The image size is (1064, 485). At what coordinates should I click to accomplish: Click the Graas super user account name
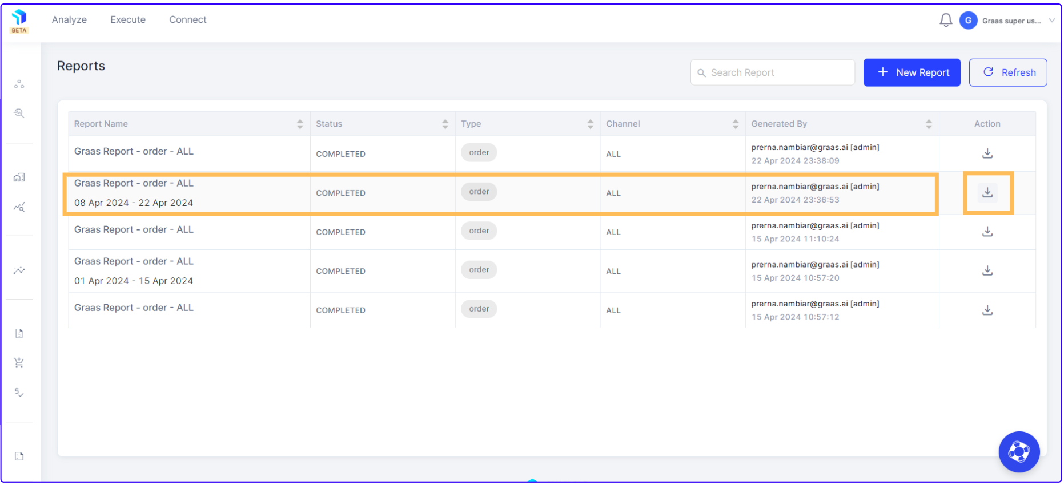click(x=1011, y=21)
